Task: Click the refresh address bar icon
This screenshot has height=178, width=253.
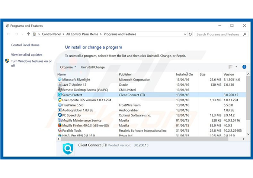Action: (x=190, y=34)
